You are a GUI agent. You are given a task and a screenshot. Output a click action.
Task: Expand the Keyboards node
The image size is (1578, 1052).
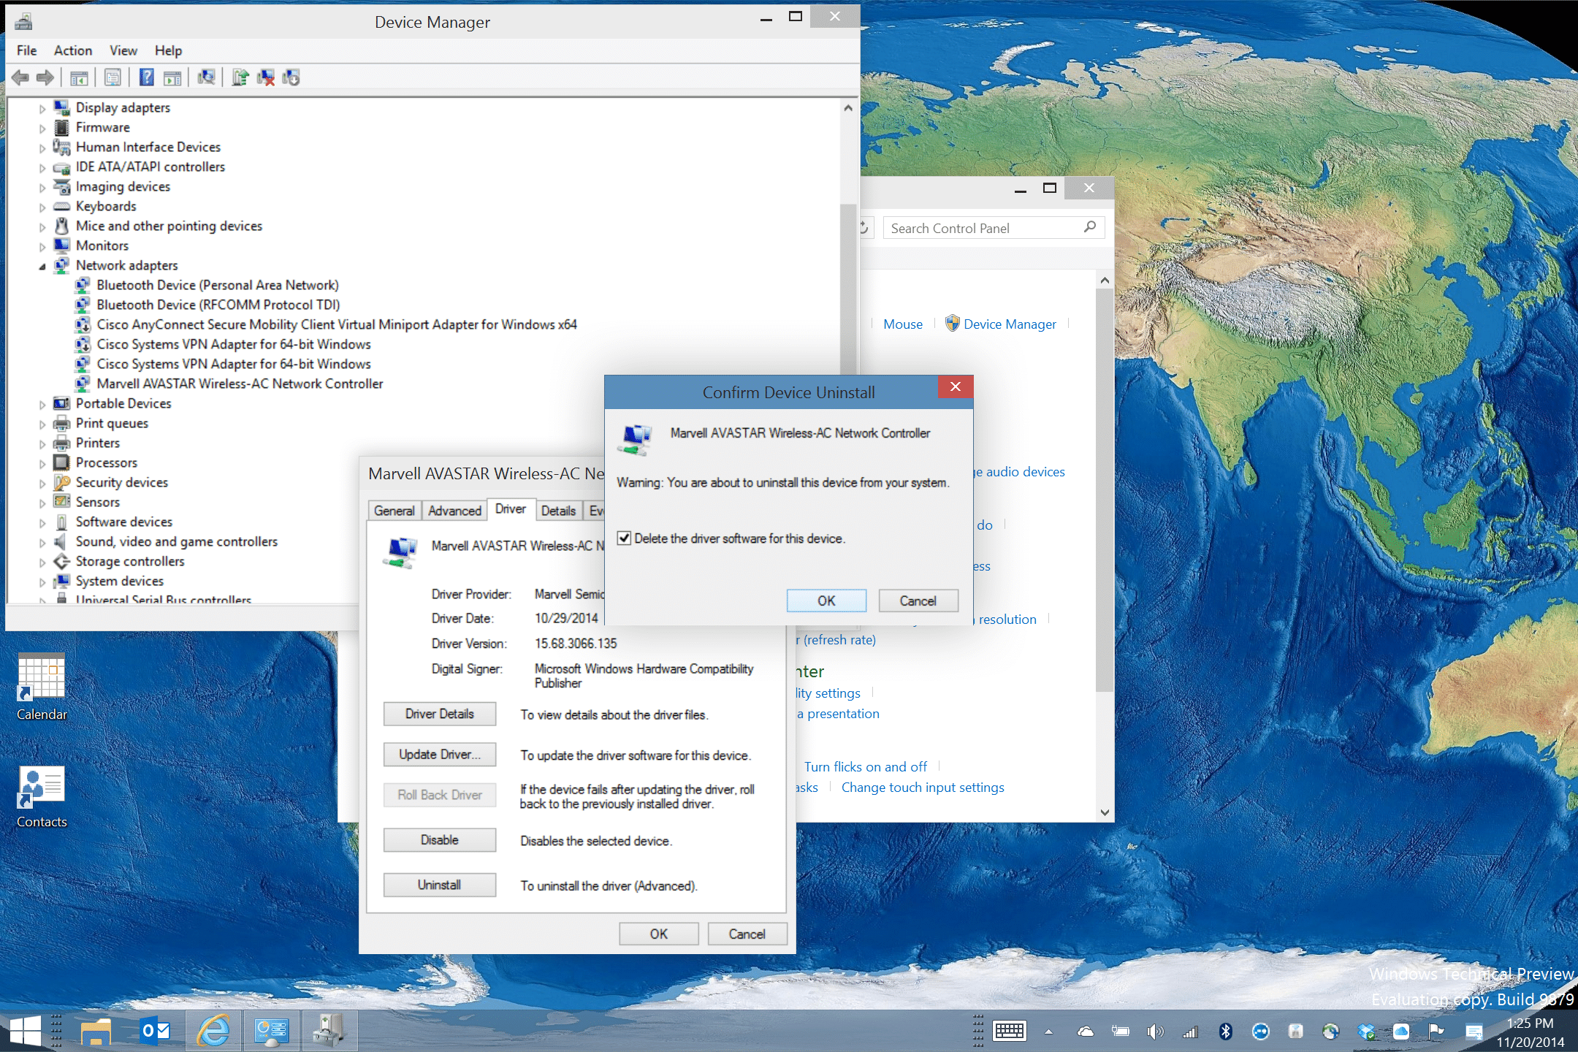point(42,207)
